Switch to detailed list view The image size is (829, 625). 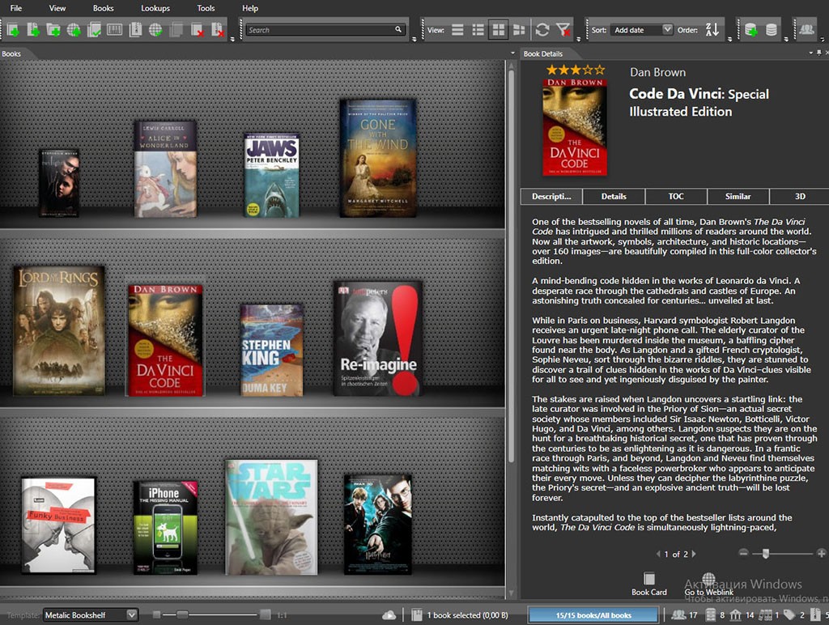[478, 30]
